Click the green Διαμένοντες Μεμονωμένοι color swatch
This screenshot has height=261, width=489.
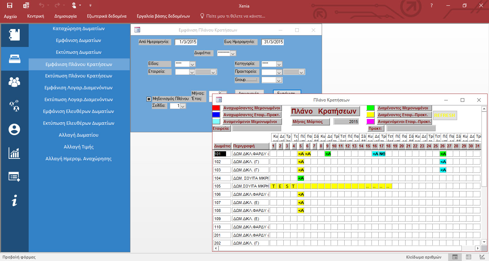pyautogui.click(x=370, y=108)
